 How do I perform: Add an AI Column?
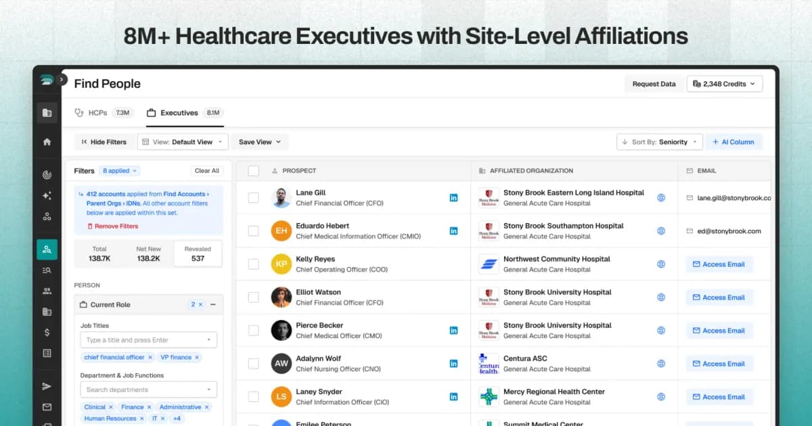pyautogui.click(x=735, y=142)
